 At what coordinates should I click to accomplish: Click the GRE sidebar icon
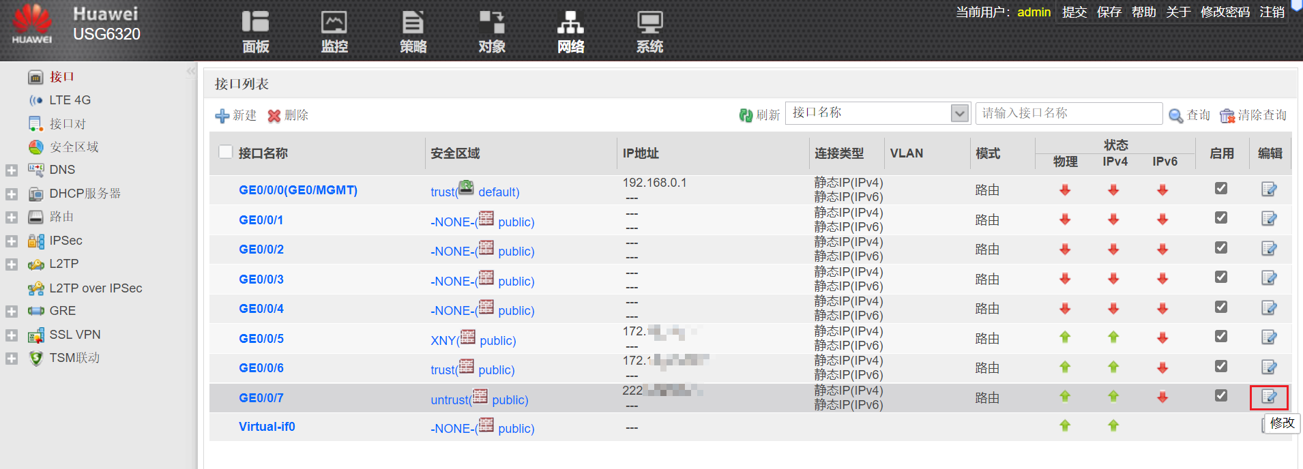coord(35,311)
